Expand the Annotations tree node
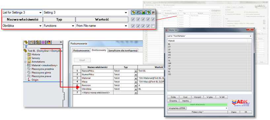The image size is (270, 120). pyautogui.click(x=25, y=62)
